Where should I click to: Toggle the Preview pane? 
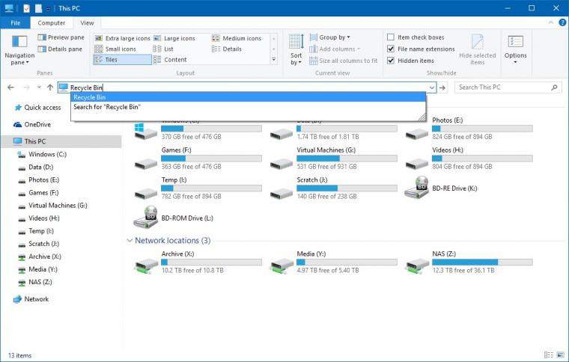click(61, 37)
